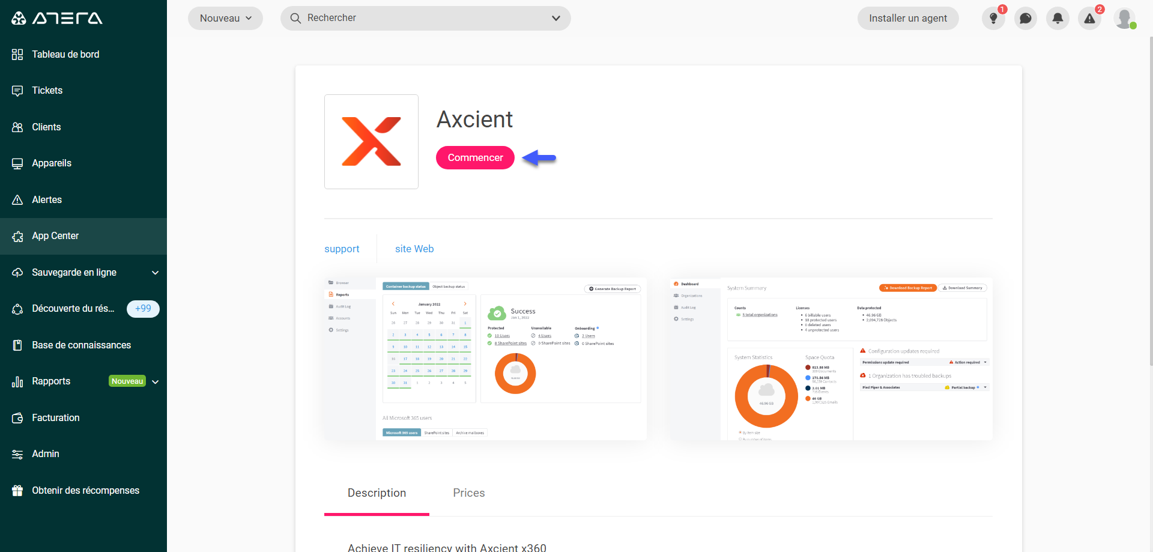Click the Atera logo
1153x552 pixels.
point(57,18)
